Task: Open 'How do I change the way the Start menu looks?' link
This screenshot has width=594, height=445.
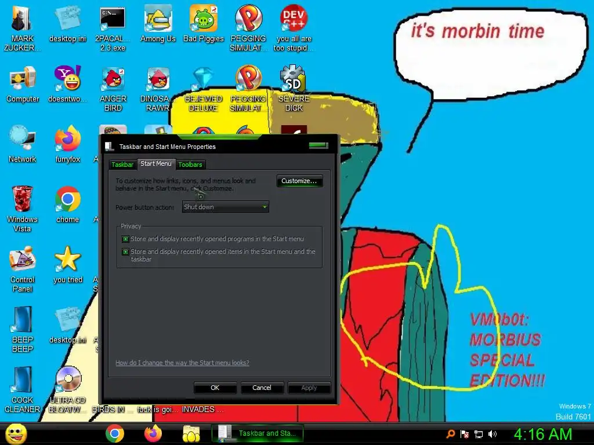Action: click(x=182, y=363)
